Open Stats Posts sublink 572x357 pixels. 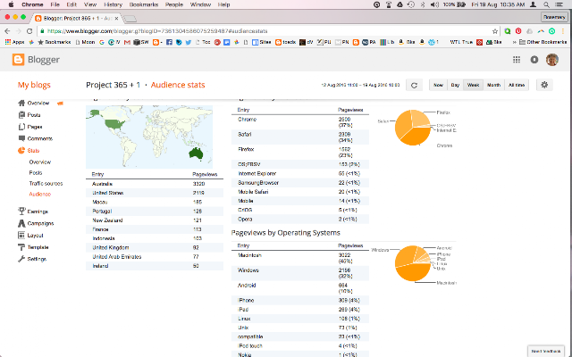[36, 172]
